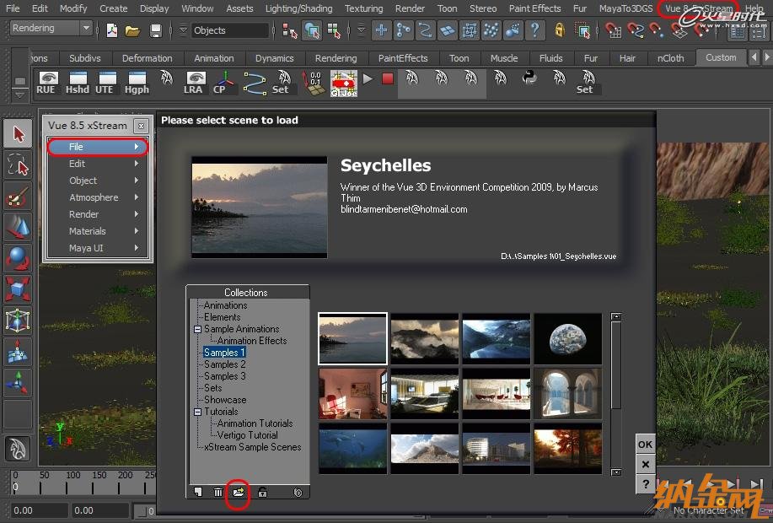The width and height of the screenshot is (773, 523).
Task: Switch to the Dynamics shelf tab
Action: point(275,58)
